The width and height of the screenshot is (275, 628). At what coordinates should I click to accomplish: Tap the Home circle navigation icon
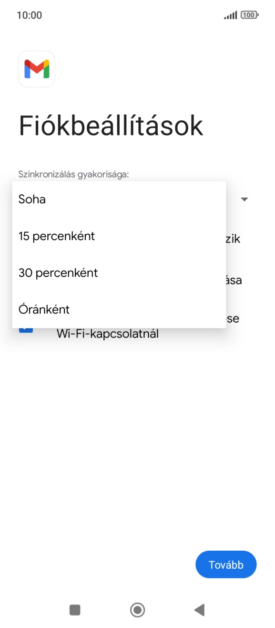point(137,610)
